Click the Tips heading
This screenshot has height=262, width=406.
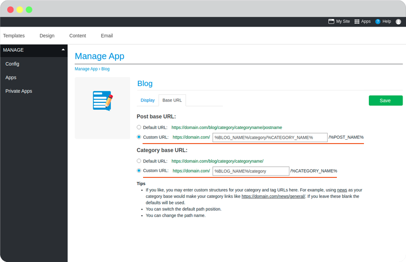click(x=141, y=184)
